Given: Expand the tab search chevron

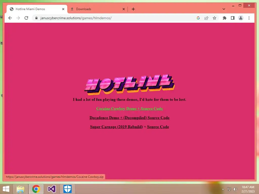Looking at the screenshot, I should point(224,9).
